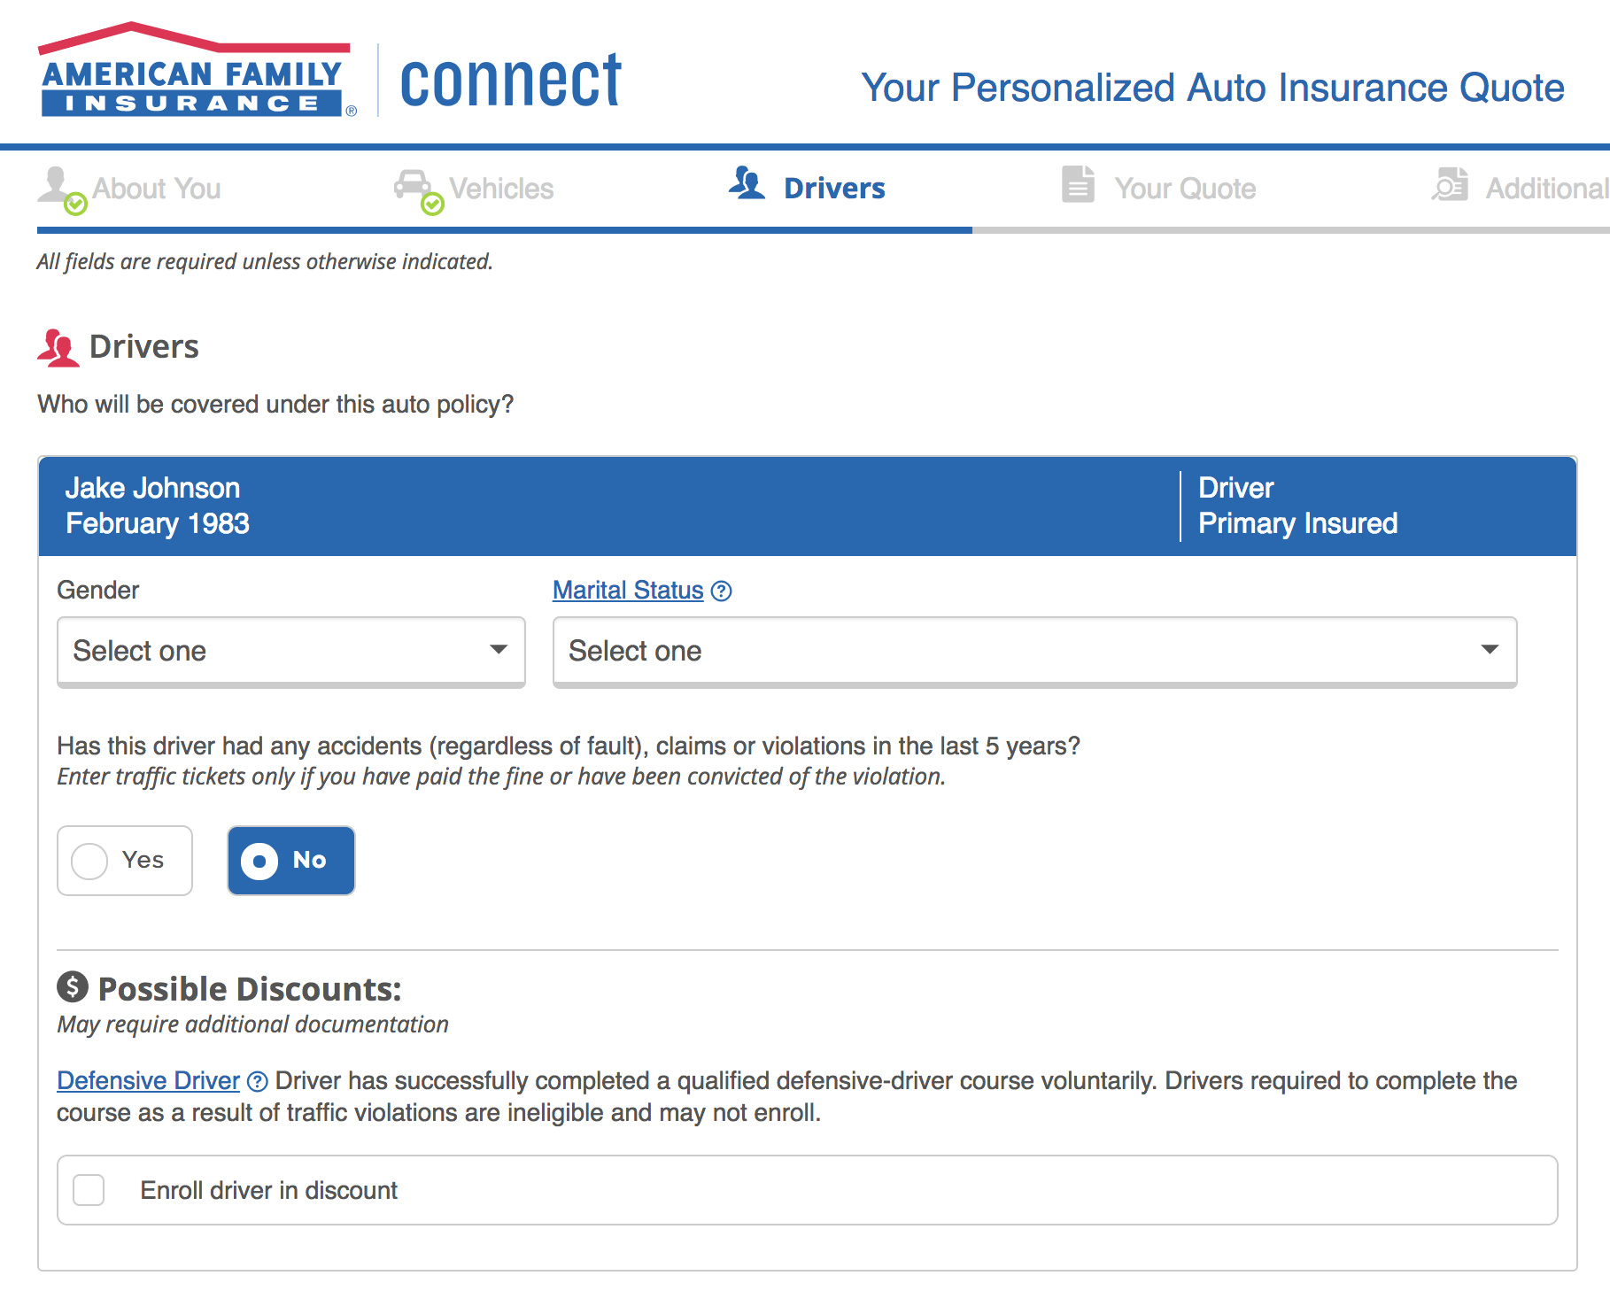
Task: Click the Drivers step people icon
Action: point(747,183)
